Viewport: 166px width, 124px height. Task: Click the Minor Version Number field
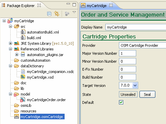pos(128,61)
